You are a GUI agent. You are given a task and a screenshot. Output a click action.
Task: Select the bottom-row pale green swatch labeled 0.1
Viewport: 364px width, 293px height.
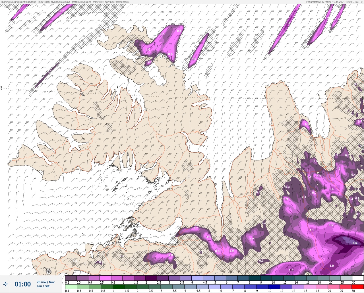[71, 287]
